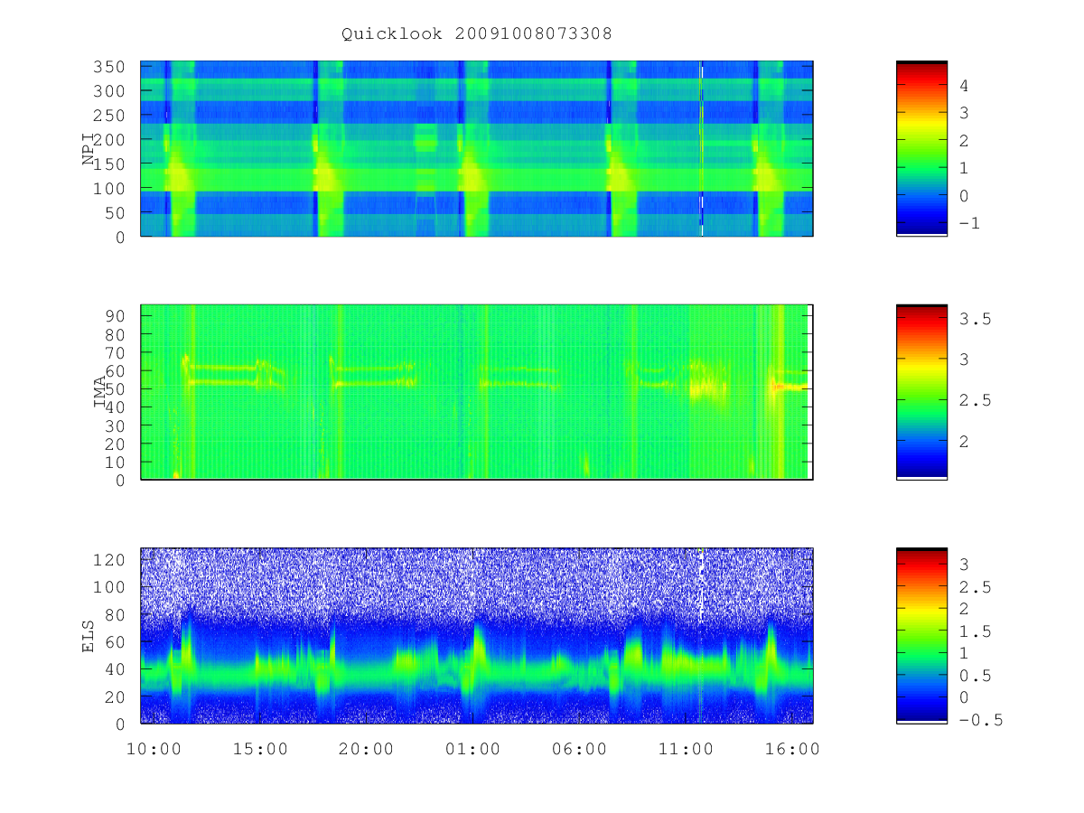Click the ELS panel color bar

(921, 635)
